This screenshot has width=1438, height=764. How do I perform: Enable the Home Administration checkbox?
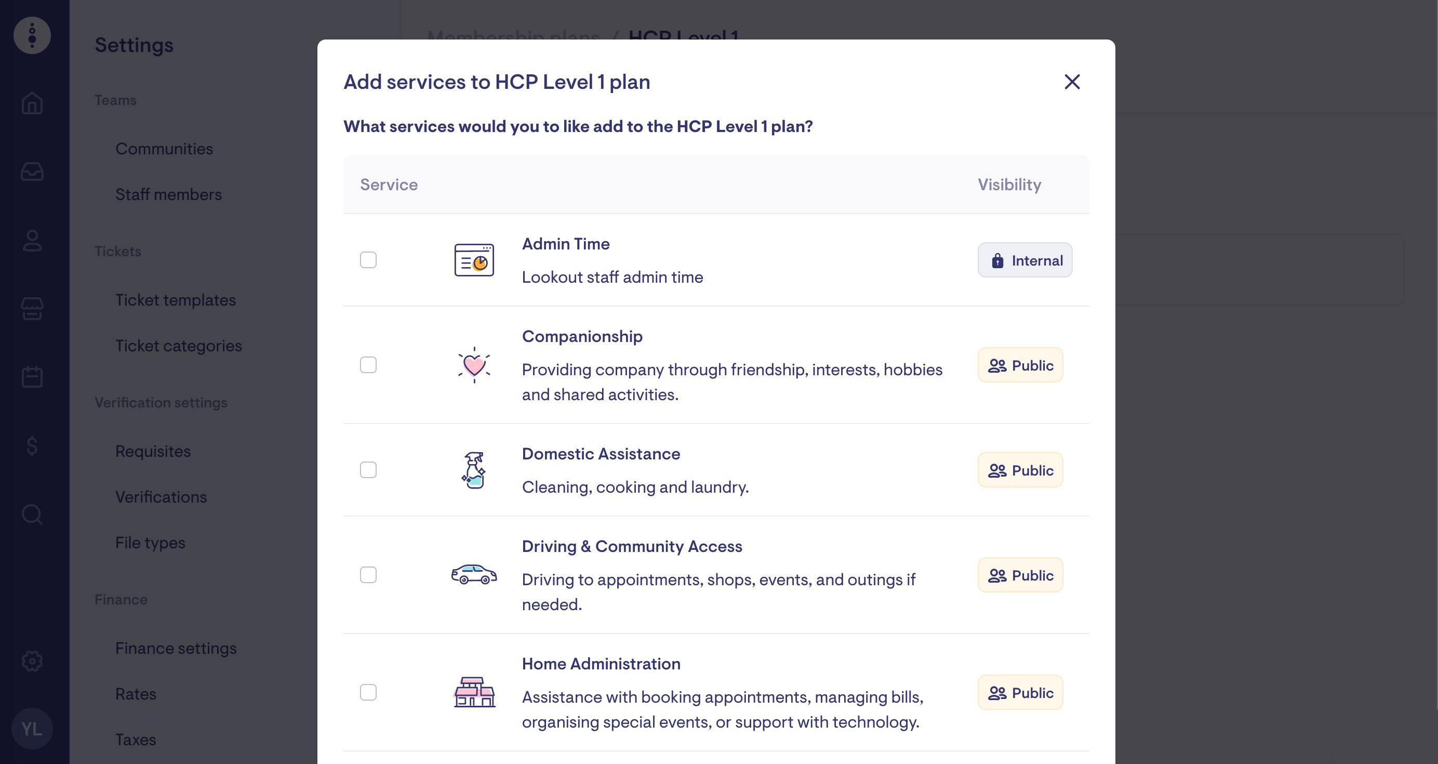[x=368, y=692]
